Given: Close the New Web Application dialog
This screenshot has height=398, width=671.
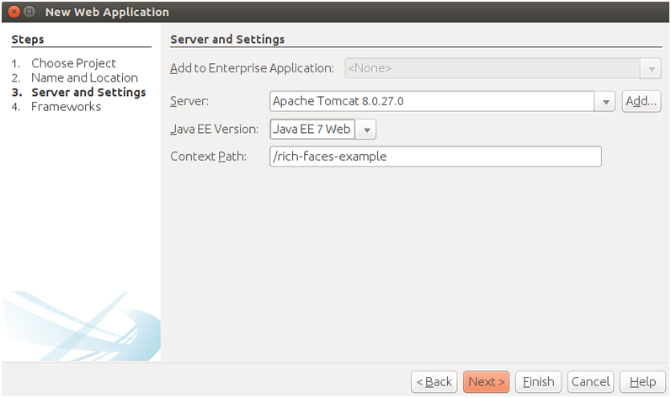Looking at the screenshot, I should pyautogui.click(x=14, y=12).
